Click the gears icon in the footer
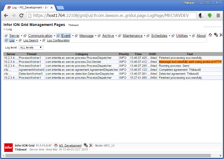The height and width of the screenshot is (159, 224). (86, 145)
